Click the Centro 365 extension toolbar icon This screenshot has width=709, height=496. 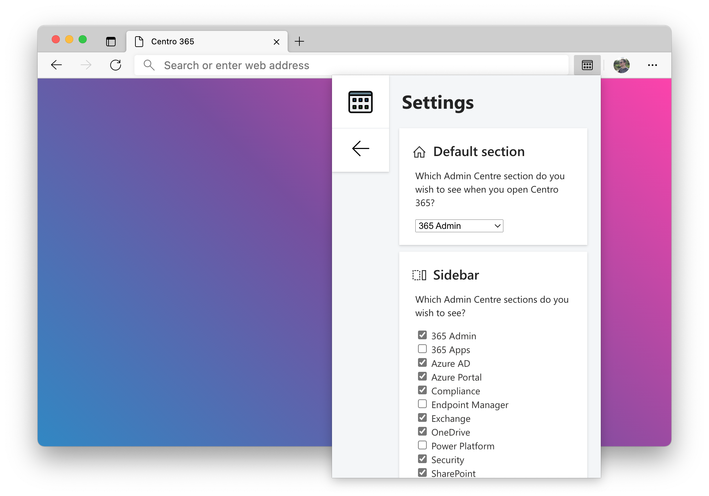(587, 65)
